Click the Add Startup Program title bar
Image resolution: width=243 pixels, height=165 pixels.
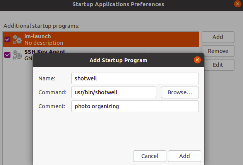(x=118, y=60)
